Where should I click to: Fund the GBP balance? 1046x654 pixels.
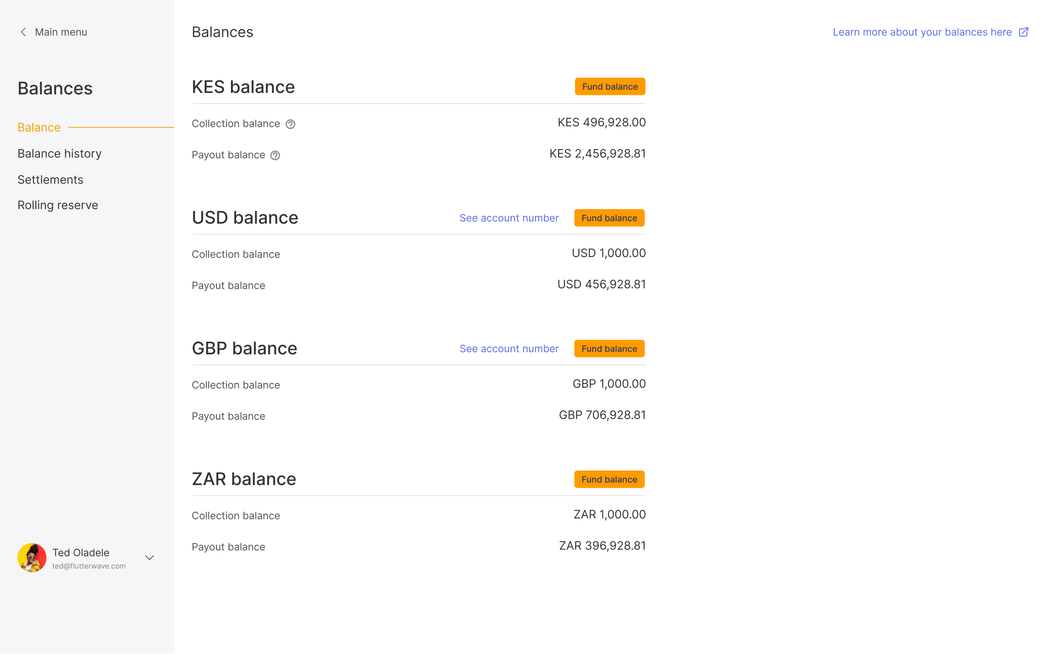pos(609,348)
